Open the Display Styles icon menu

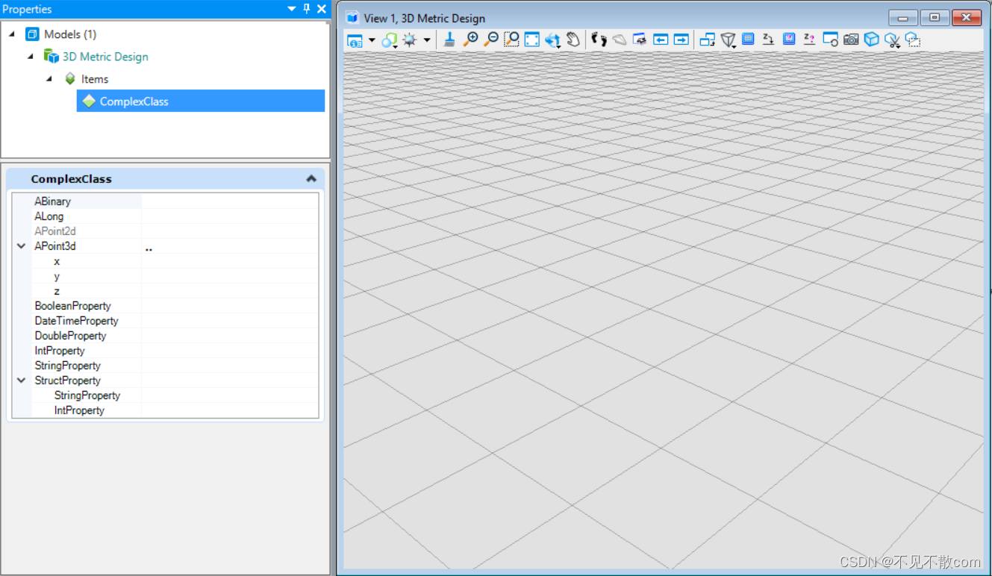(x=389, y=40)
